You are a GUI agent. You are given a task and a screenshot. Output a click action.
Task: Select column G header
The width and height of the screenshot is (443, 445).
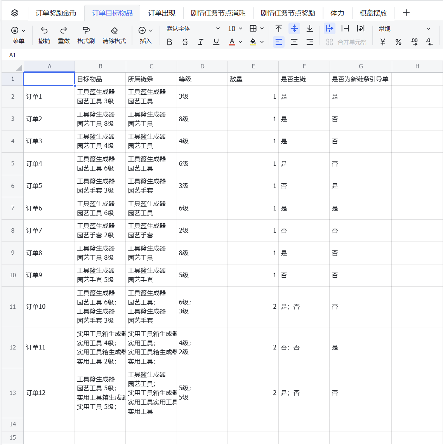point(361,66)
